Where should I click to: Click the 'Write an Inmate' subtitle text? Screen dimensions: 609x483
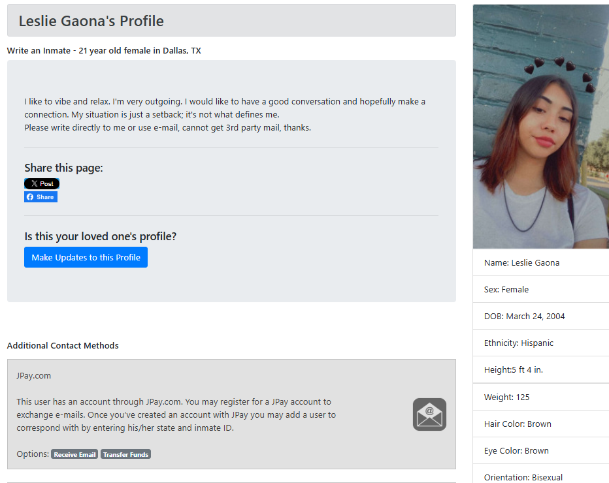coord(104,51)
